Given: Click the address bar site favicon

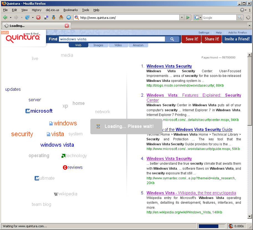Looking at the screenshot, I should [x=77, y=17].
